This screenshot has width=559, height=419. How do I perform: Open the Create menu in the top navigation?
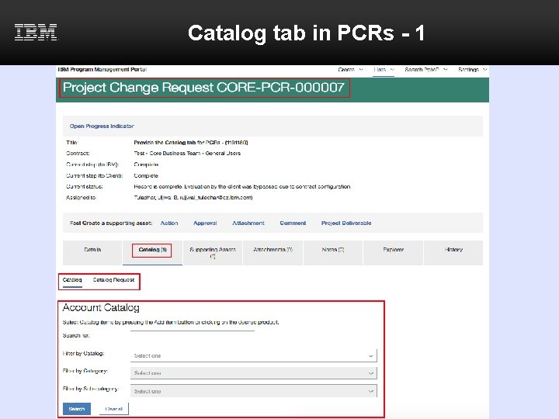[350, 70]
